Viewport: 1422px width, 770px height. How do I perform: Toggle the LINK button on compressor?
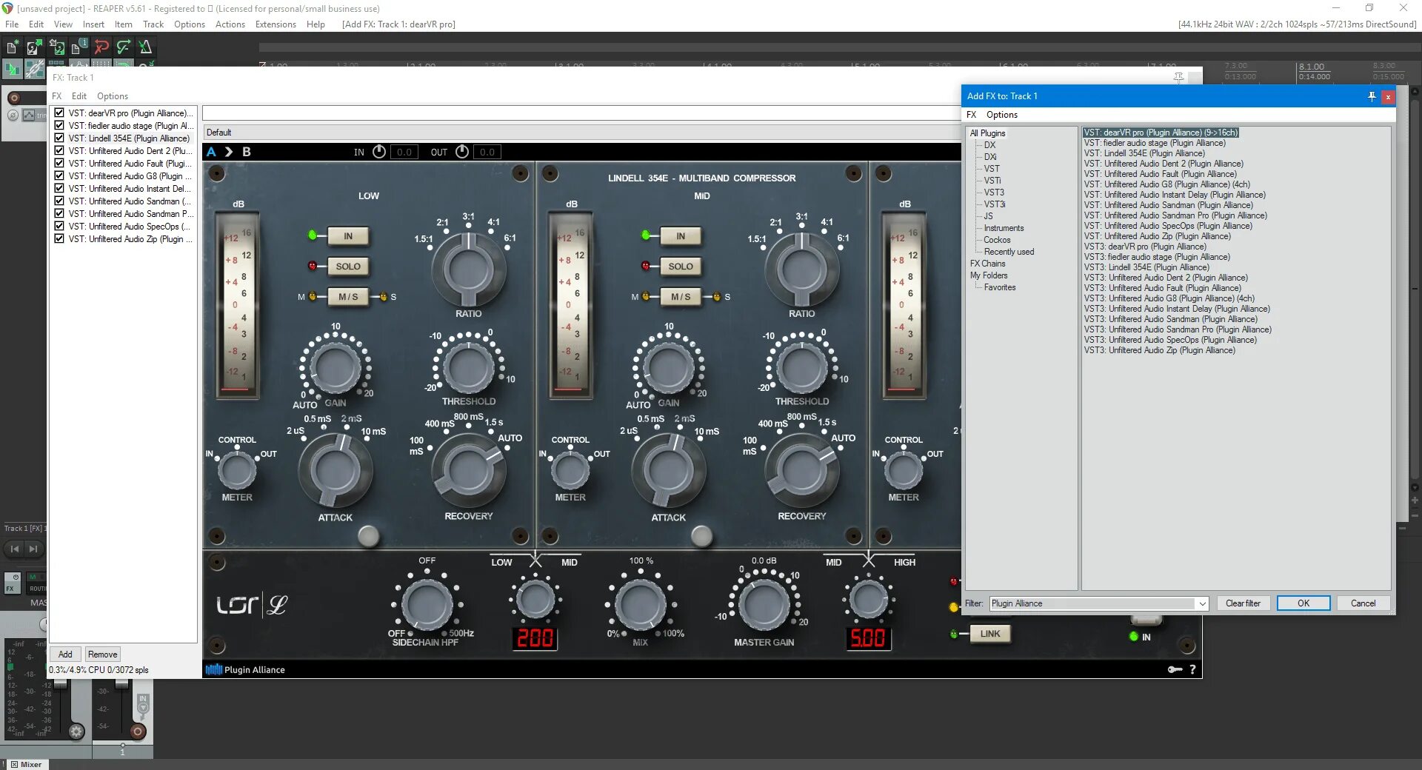(990, 634)
